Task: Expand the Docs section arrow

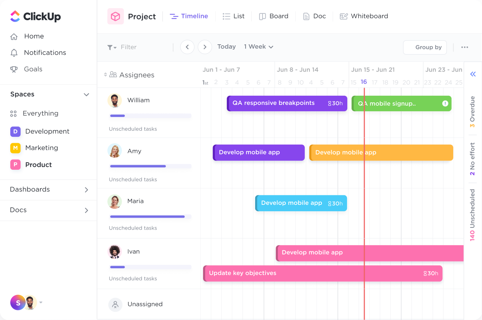Action: 86,210
